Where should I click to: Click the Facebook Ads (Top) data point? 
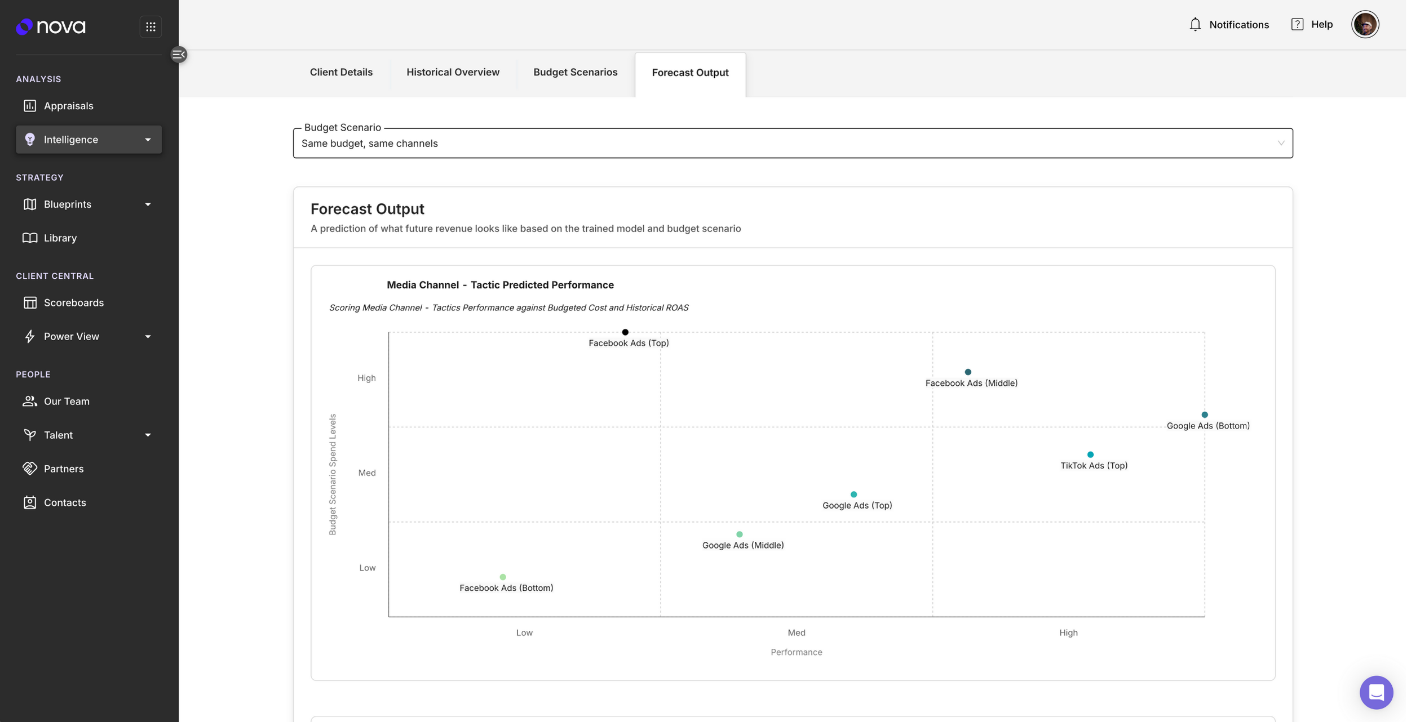(x=625, y=332)
